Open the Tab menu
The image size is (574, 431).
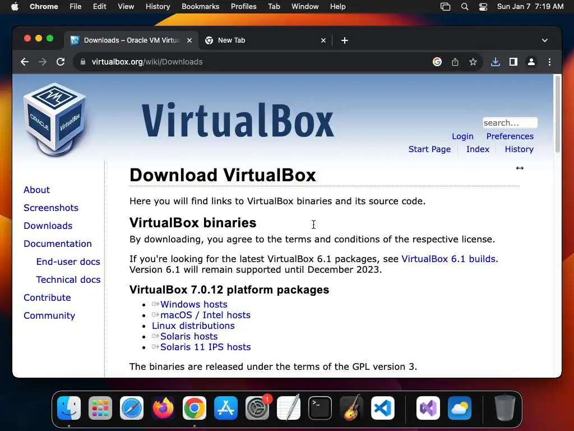pyautogui.click(x=274, y=7)
